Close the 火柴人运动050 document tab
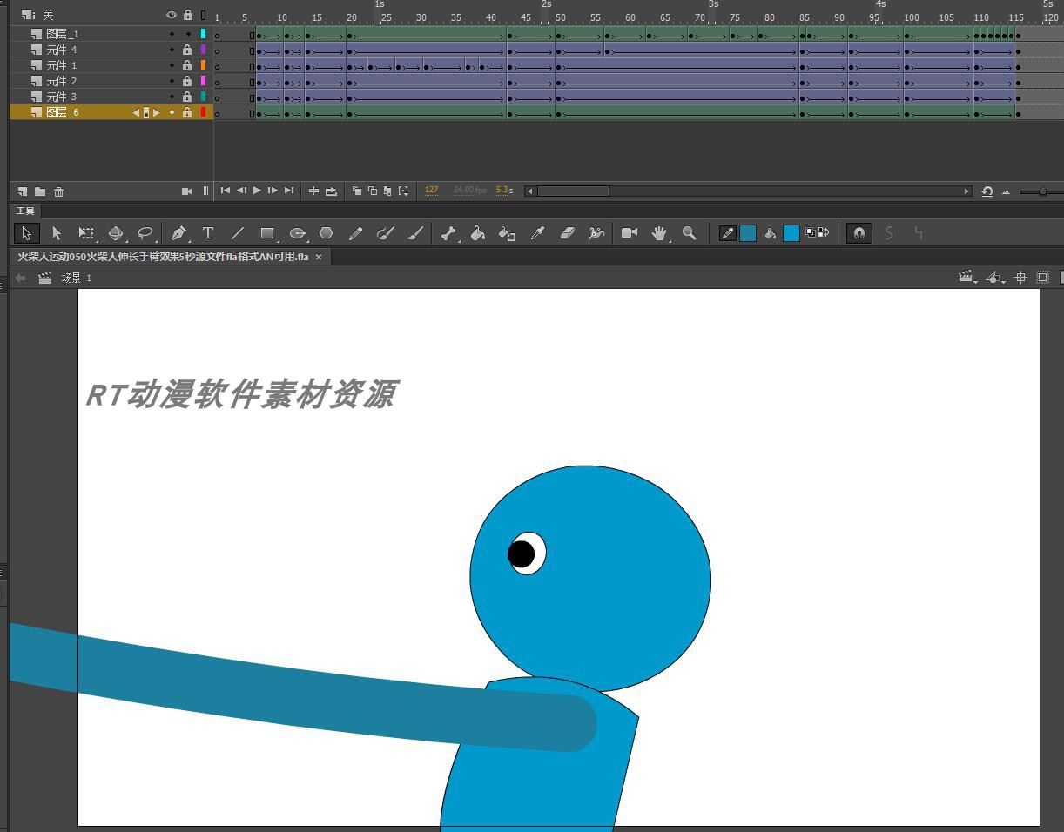The image size is (1064, 832). [x=319, y=257]
